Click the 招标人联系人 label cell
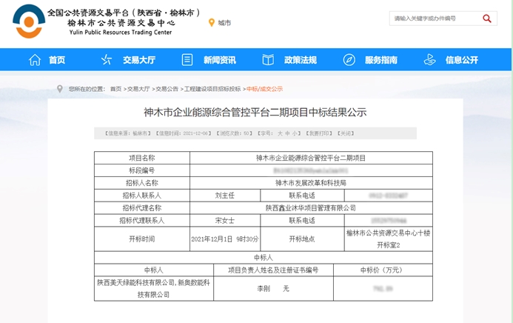The image size is (513, 323). tap(142, 196)
